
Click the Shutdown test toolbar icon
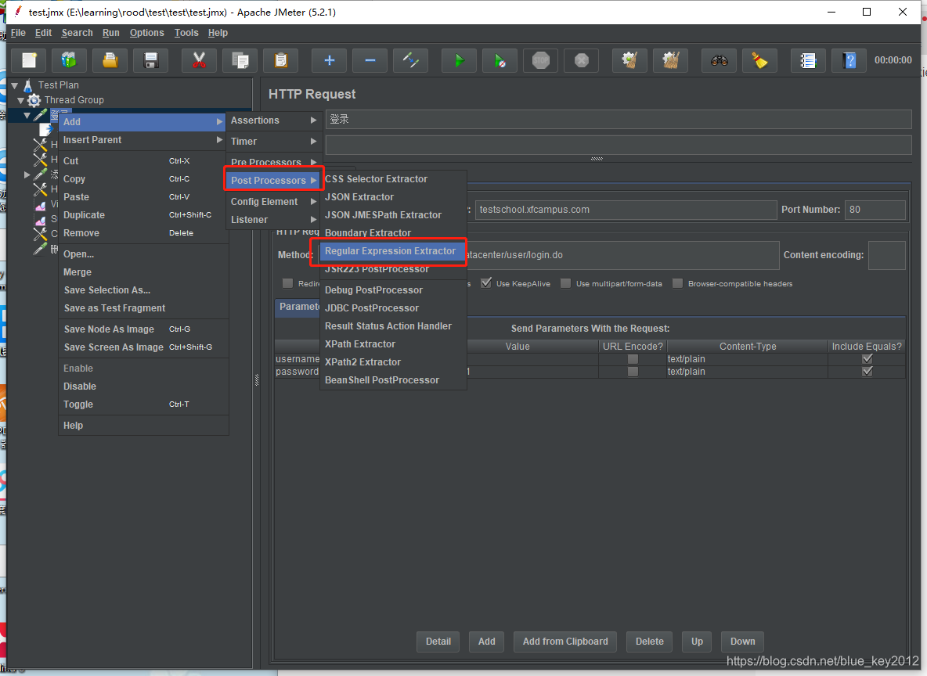(x=582, y=60)
